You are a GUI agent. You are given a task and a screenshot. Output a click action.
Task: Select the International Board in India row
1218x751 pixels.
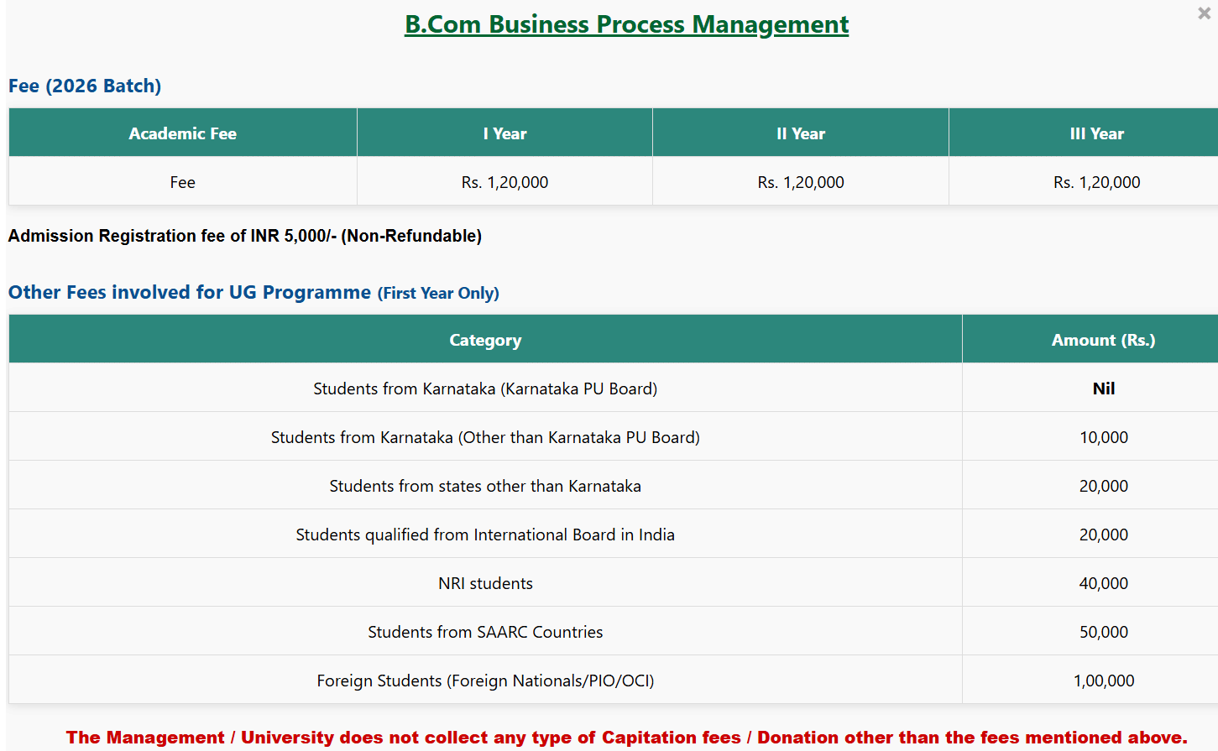pos(485,535)
